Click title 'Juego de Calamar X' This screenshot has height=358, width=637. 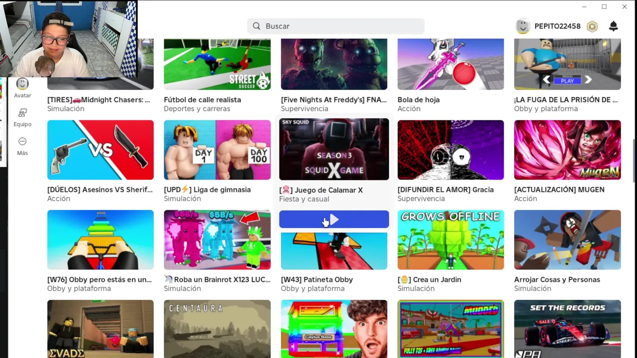click(321, 190)
